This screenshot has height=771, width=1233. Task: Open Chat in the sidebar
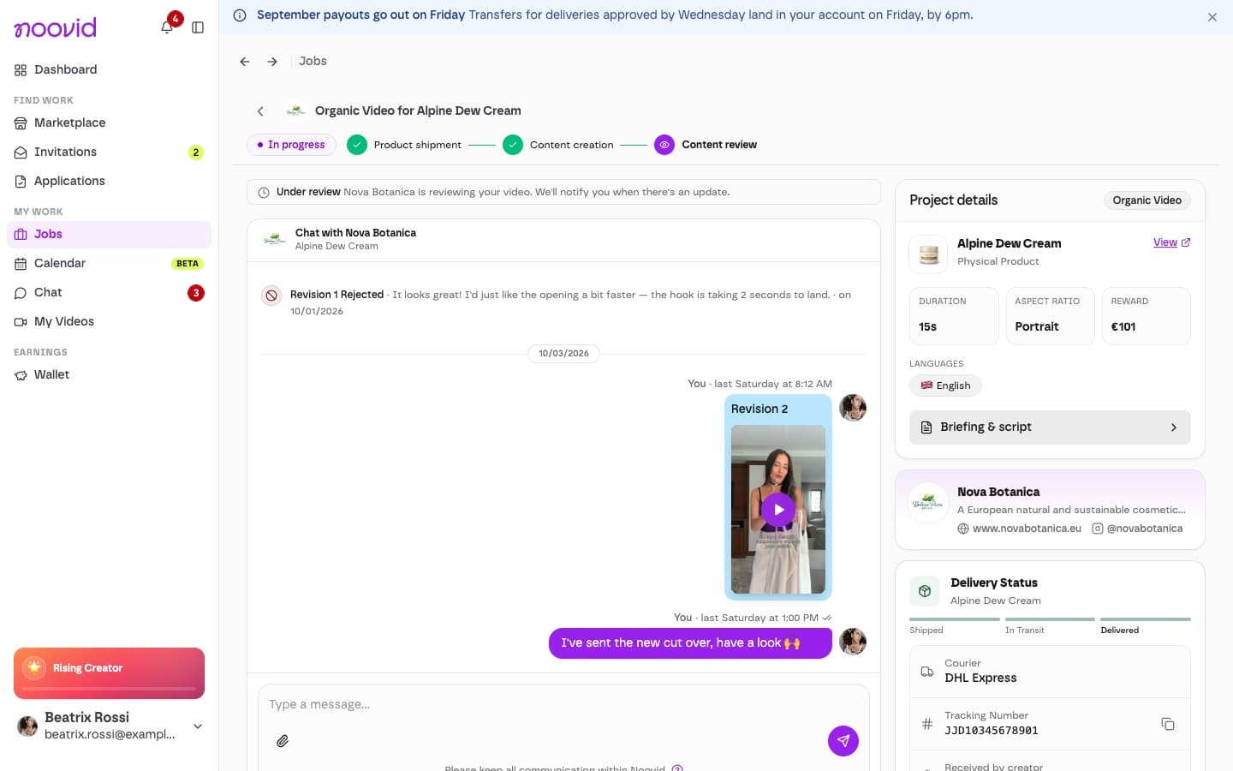click(x=109, y=292)
